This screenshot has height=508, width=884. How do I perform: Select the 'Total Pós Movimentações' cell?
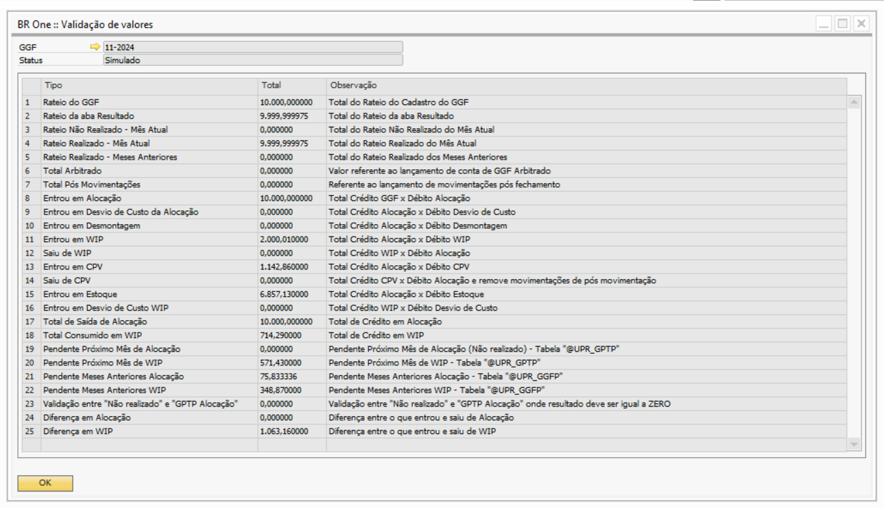click(150, 184)
